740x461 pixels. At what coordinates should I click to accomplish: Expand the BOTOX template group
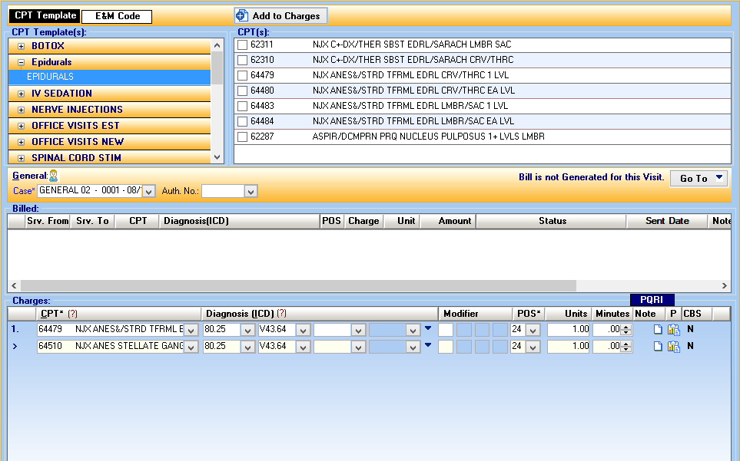point(21,46)
